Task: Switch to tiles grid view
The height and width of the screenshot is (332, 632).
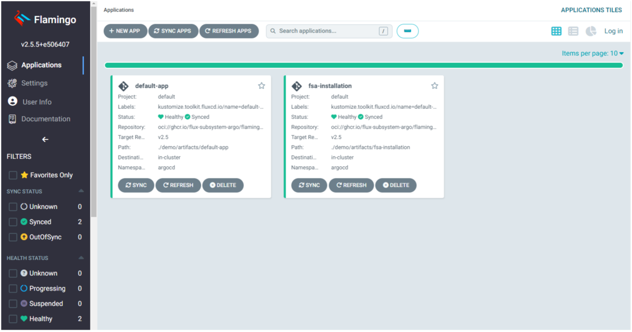Action: click(x=556, y=31)
